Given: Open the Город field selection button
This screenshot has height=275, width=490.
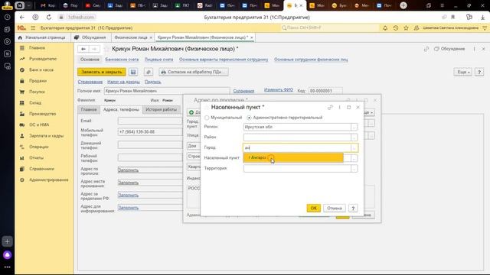Looking at the screenshot, I should tap(354, 147).
